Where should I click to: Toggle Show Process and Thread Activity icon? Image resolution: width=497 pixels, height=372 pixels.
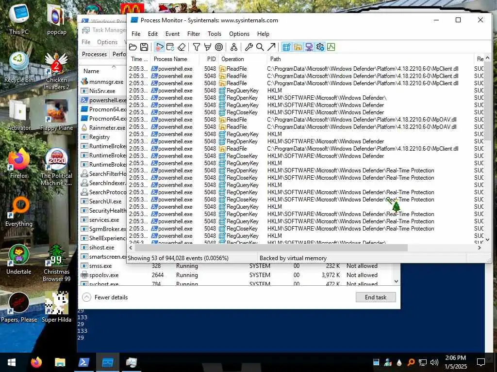coord(320,47)
